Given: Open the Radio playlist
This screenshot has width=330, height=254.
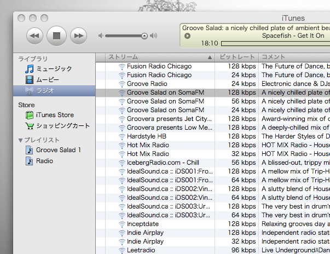Looking at the screenshot, I should (54, 161).
